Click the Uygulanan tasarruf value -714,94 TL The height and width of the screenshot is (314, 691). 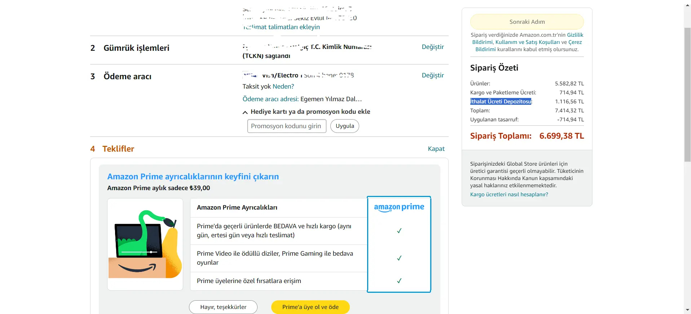(x=571, y=120)
